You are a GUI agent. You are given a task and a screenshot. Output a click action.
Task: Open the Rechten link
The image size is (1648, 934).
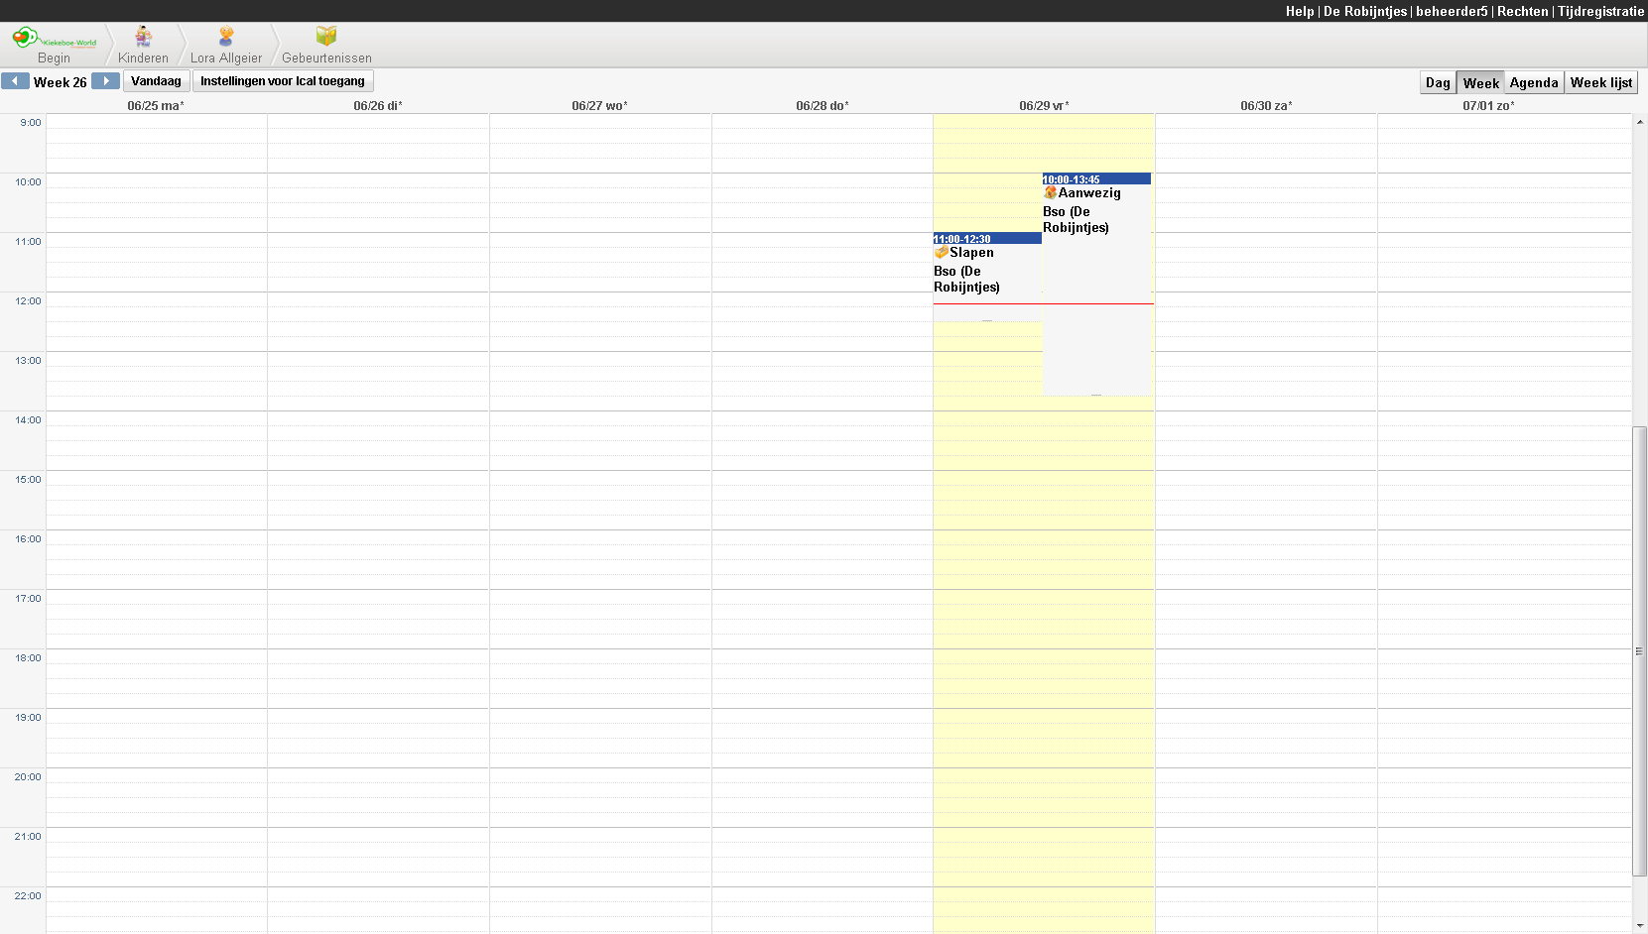point(1522,11)
